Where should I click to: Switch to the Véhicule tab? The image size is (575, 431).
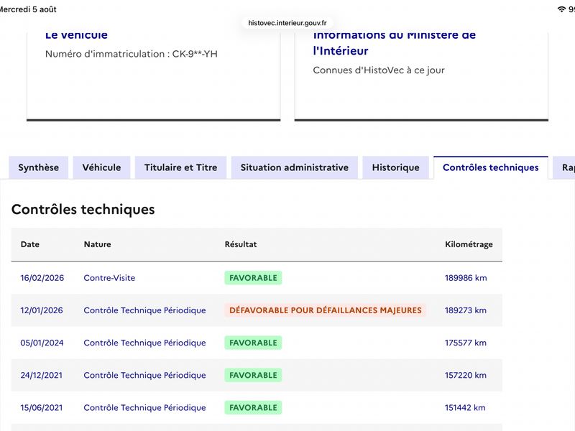101,167
